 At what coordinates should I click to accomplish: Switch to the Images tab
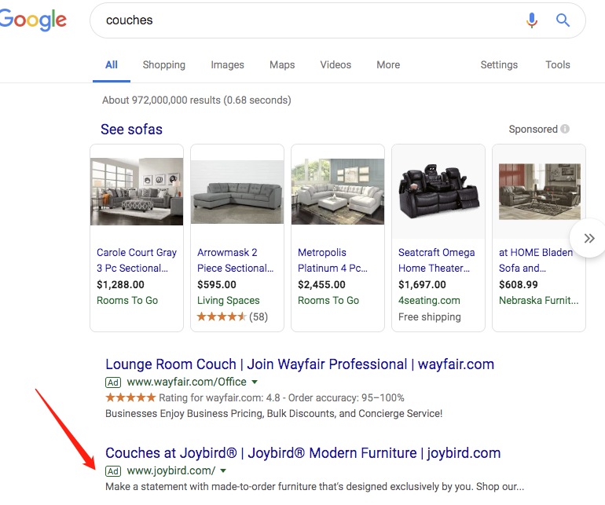(x=227, y=65)
